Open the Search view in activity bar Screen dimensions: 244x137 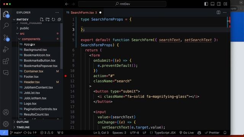tap(6, 25)
